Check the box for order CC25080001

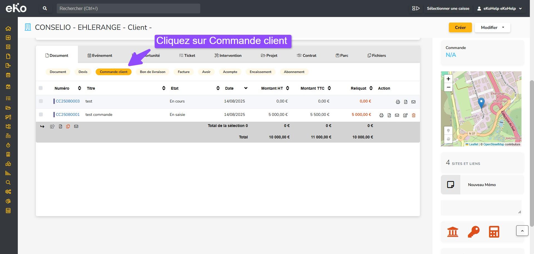[x=41, y=114]
